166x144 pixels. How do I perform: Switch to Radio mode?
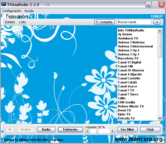click(46, 129)
